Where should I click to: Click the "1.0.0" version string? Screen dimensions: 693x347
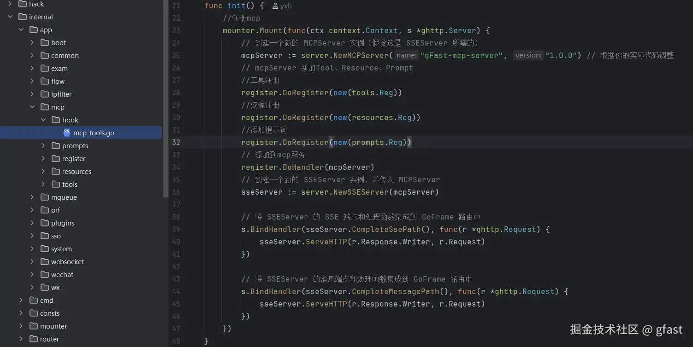[561, 55]
